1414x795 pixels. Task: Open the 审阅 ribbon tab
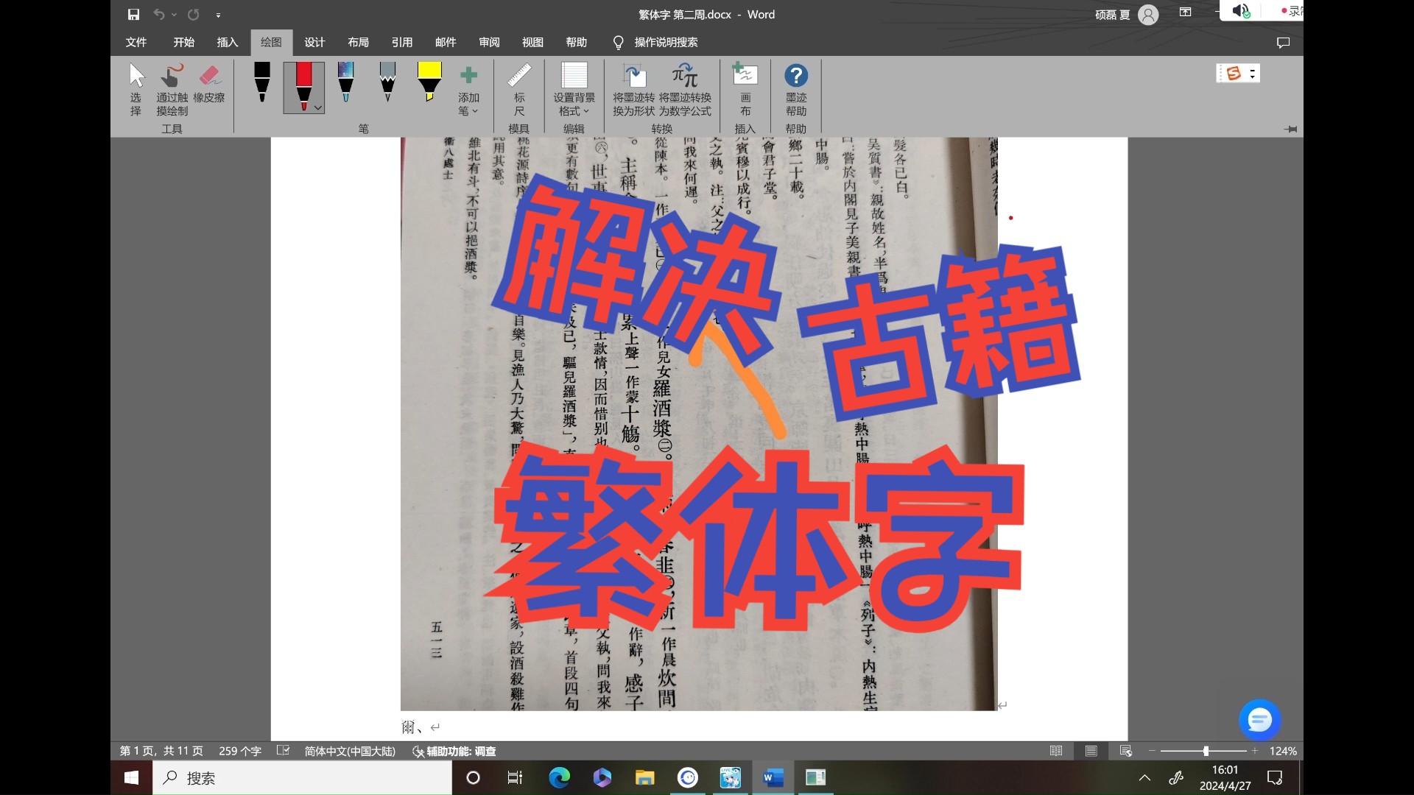(489, 42)
